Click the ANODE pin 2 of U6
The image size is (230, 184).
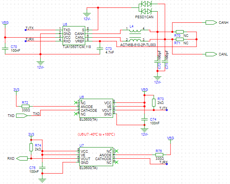78,106
